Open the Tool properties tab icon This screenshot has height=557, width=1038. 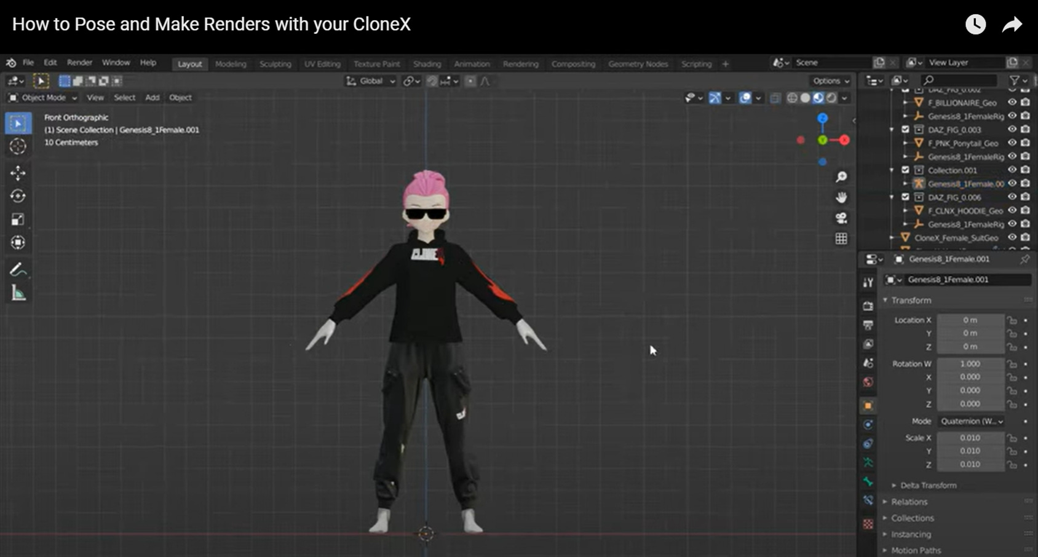(868, 283)
